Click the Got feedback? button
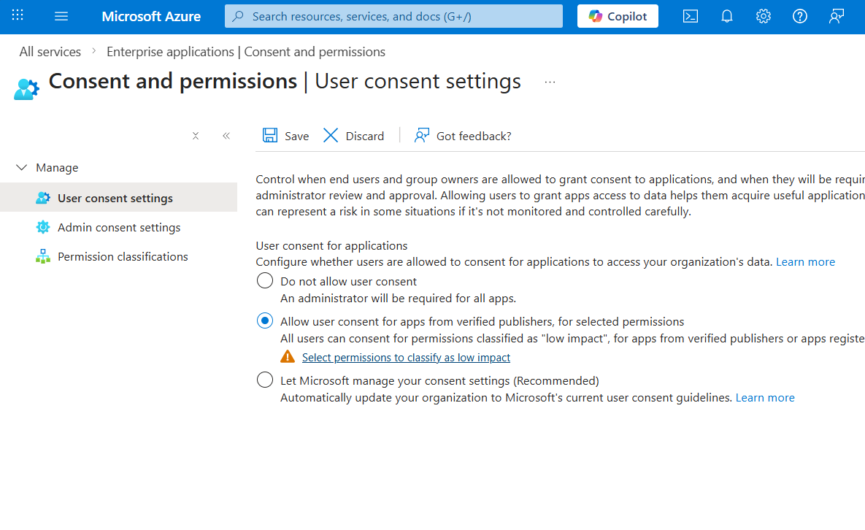The width and height of the screenshot is (865, 530). (x=463, y=136)
